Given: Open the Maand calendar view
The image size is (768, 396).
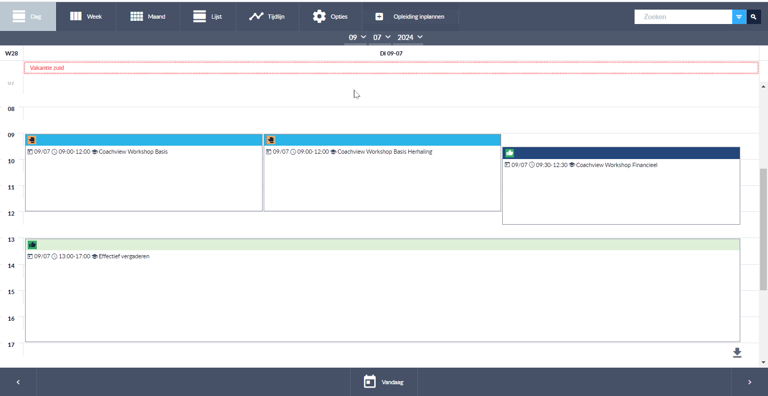Looking at the screenshot, I should (148, 17).
